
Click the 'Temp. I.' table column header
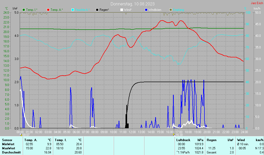(61, 140)
